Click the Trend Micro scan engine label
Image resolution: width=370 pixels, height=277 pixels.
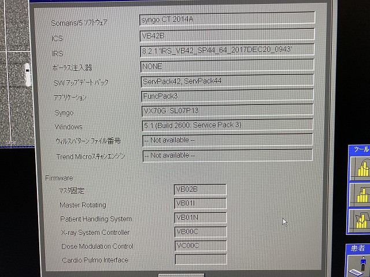click(91, 156)
